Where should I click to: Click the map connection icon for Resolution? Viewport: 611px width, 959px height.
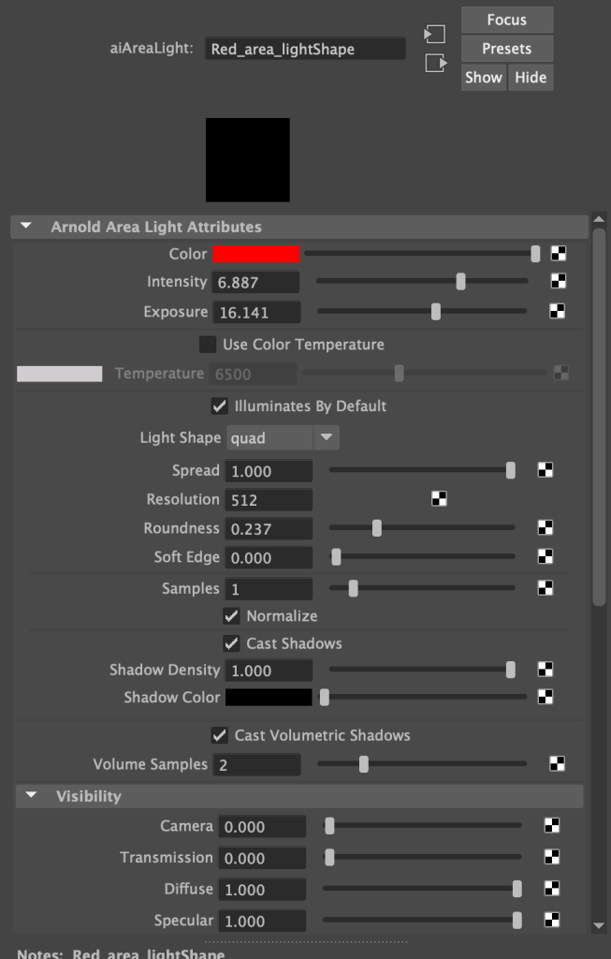pos(439,499)
